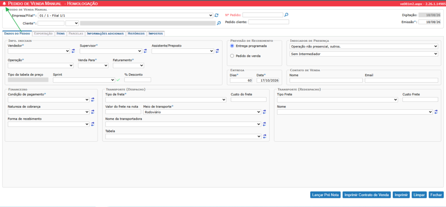Open Condição de pagamento dropdown
446x207 pixels.
pyautogui.click(x=49, y=100)
